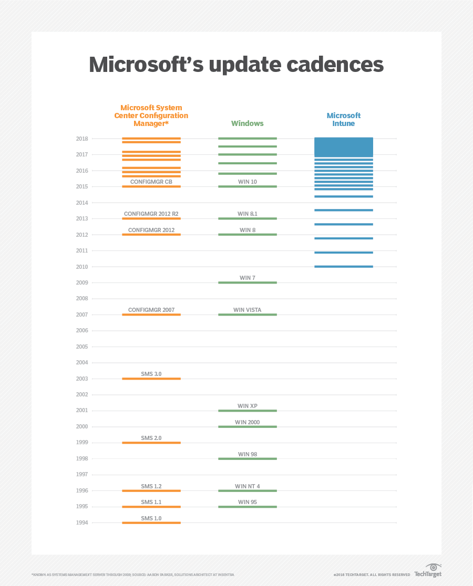Click the CONFIGMGR CB release marker
473x586 pixels.
pyautogui.click(x=151, y=186)
